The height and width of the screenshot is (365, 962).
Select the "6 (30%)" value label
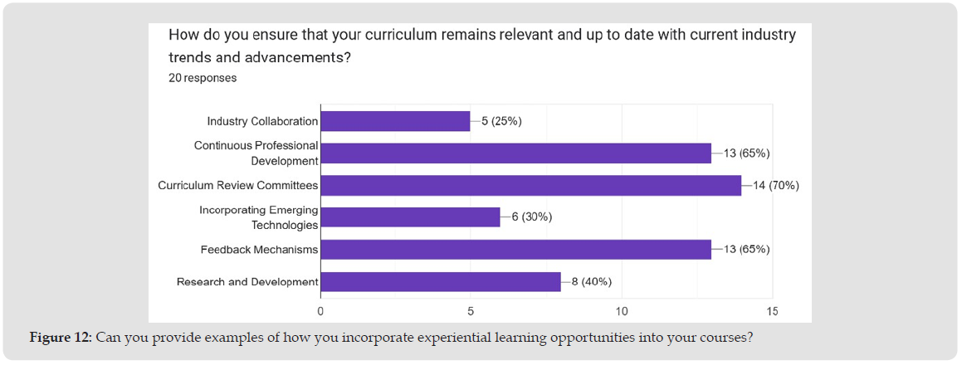click(531, 217)
